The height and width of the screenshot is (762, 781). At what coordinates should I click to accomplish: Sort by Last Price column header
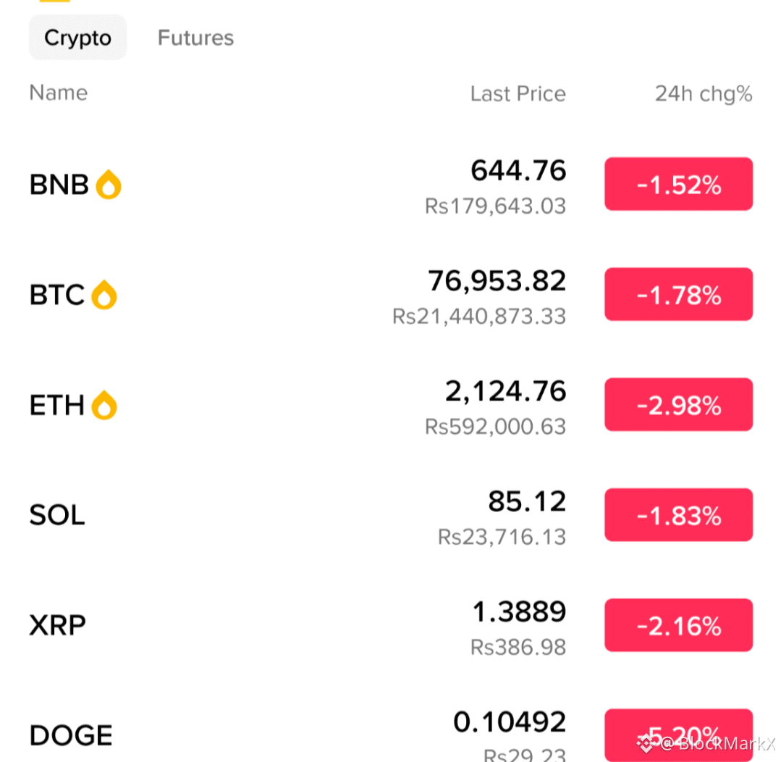(518, 93)
